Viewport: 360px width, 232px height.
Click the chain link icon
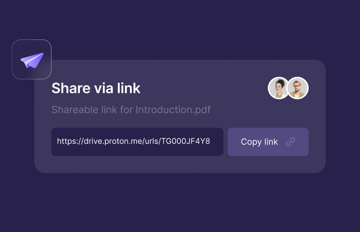[290, 142]
